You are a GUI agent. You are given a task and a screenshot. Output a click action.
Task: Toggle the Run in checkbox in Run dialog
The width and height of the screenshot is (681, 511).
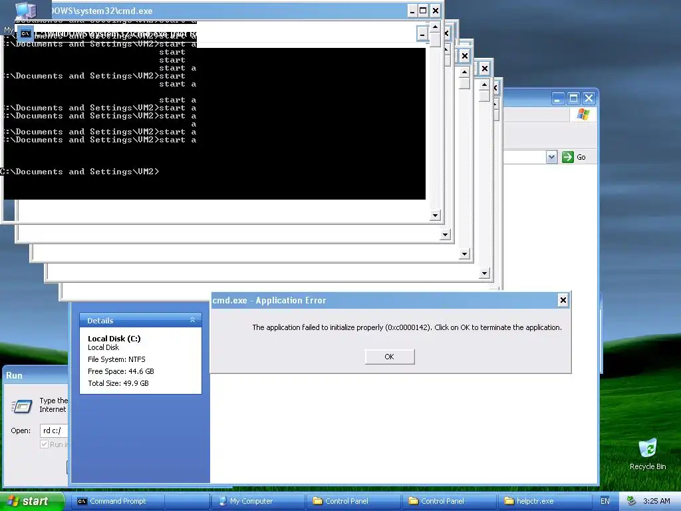tap(45, 444)
